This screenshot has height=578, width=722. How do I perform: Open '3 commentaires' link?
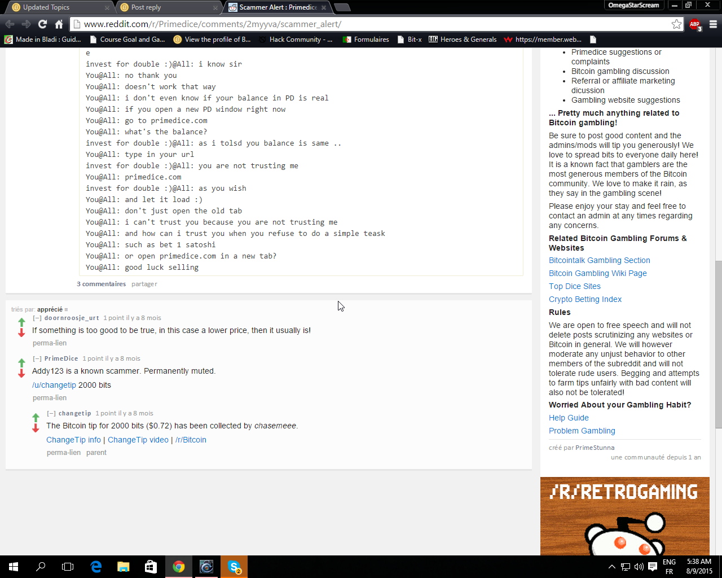coord(101,284)
